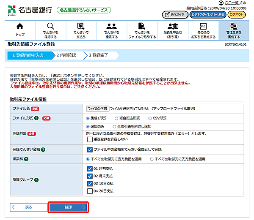Uncheck the 01 月初支払 group
The width and height of the screenshot is (254, 220).
tap(89, 168)
